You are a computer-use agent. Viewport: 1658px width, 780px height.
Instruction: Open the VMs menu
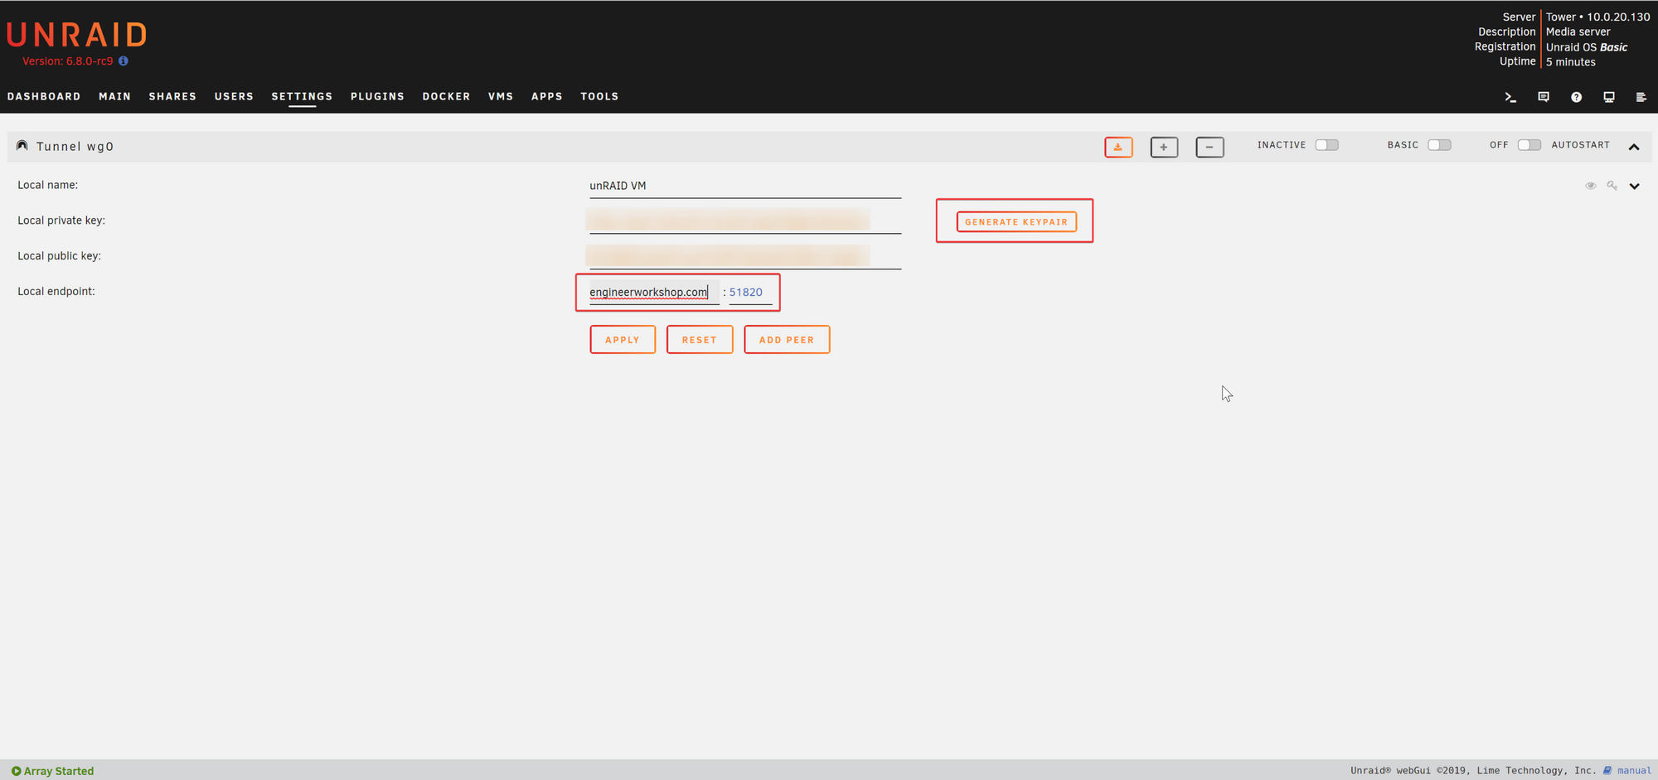501,96
